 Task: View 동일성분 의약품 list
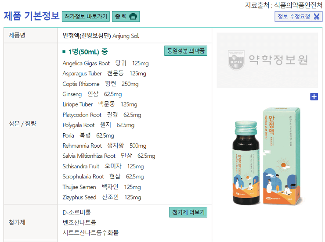[186, 51]
